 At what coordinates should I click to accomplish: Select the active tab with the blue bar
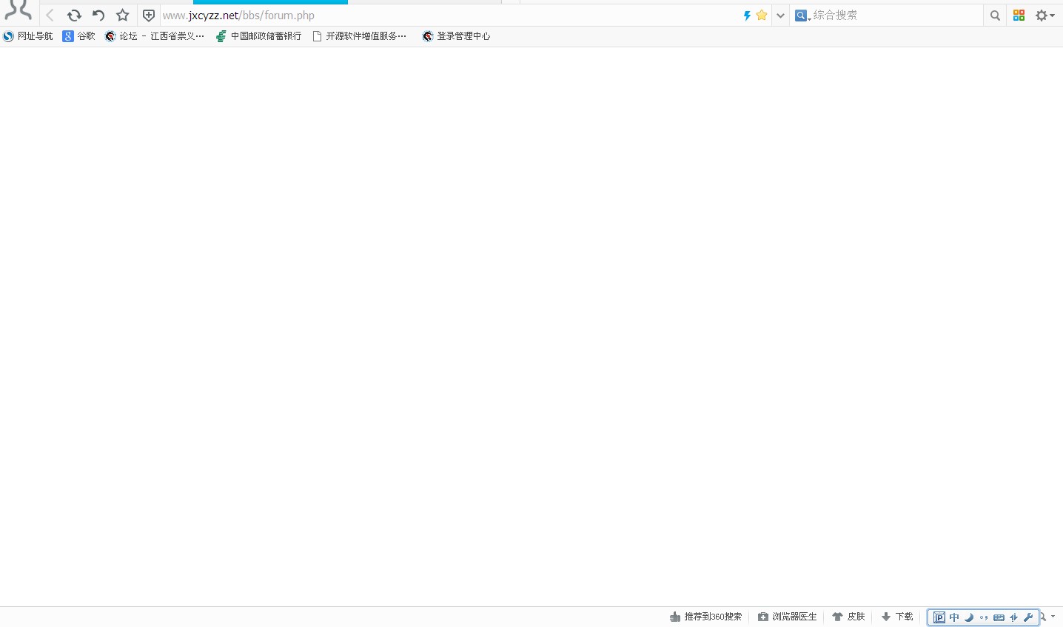270,2
